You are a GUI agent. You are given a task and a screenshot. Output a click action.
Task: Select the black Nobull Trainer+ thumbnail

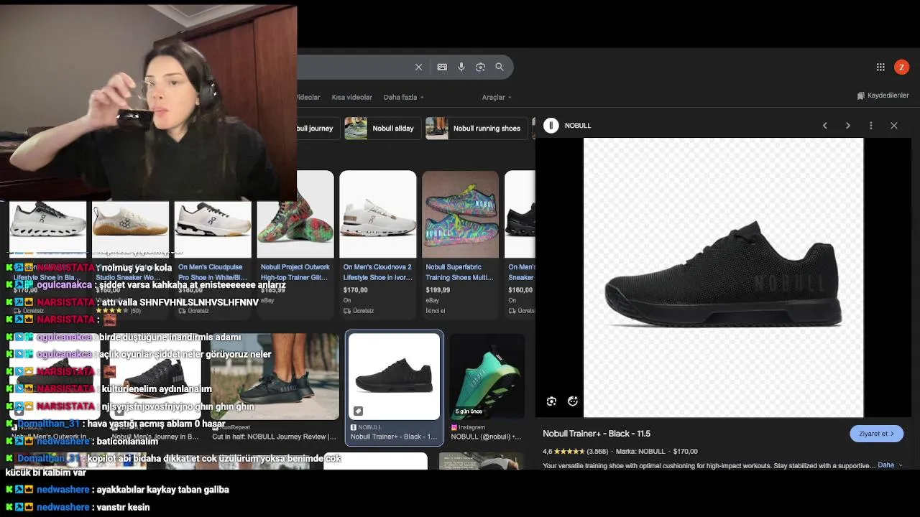click(x=394, y=376)
